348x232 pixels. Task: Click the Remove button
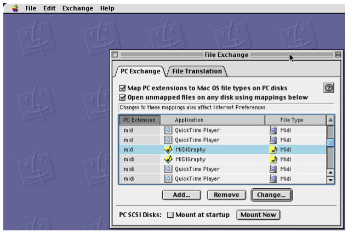point(226,195)
